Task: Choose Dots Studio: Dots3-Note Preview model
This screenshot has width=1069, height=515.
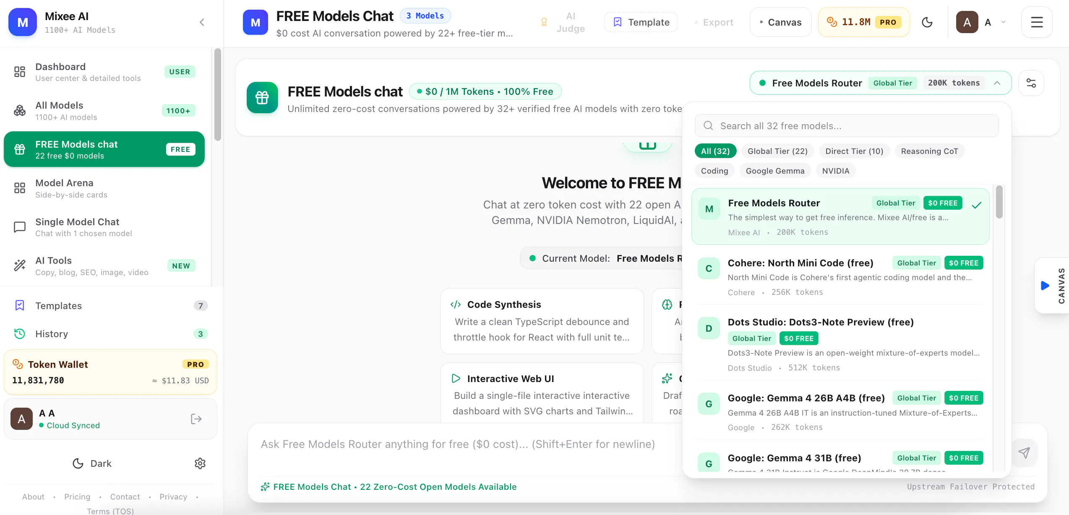Action: [x=840, y=344]
